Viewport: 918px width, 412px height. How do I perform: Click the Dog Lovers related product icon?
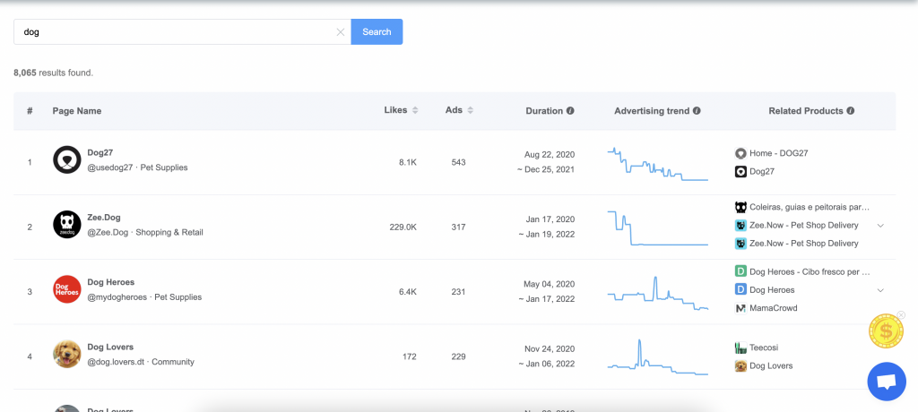[x=740, y=365]
